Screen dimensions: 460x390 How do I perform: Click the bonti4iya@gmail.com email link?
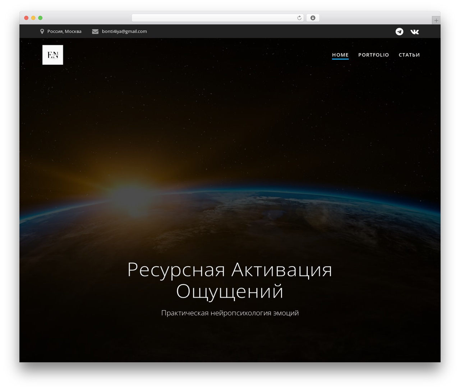[x=124, y=31]
